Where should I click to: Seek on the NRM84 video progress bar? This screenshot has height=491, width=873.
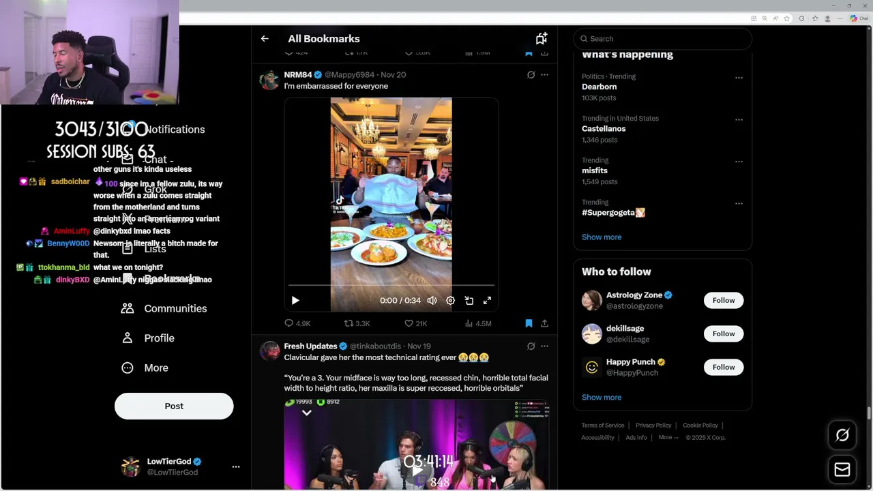(391, 285)
